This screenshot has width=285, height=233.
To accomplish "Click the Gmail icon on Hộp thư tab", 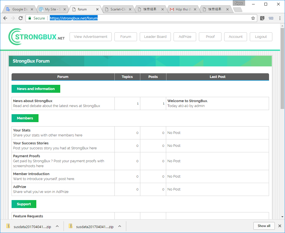I will pyautogui.click(x=172, y=9).
